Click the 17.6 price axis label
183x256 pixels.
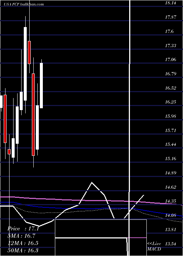click(169, 31)
